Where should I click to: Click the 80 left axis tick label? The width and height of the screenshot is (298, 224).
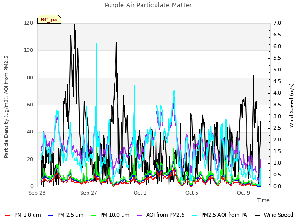point(30,78)
